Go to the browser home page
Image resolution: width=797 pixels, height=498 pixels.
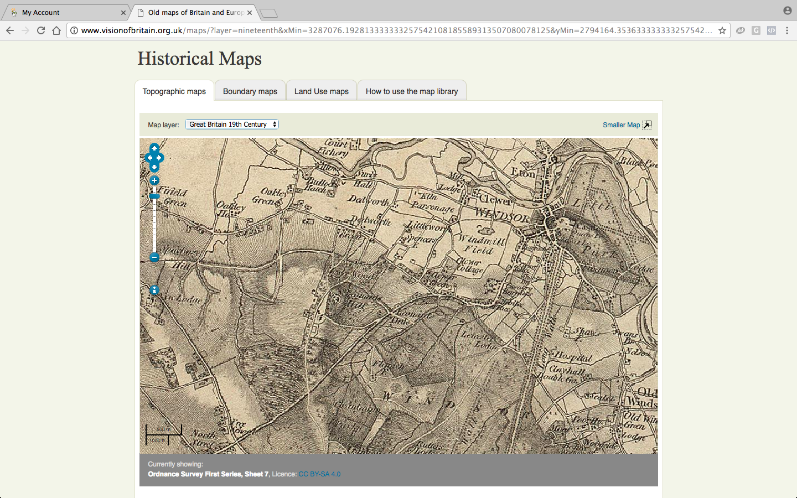click(56, 30)
